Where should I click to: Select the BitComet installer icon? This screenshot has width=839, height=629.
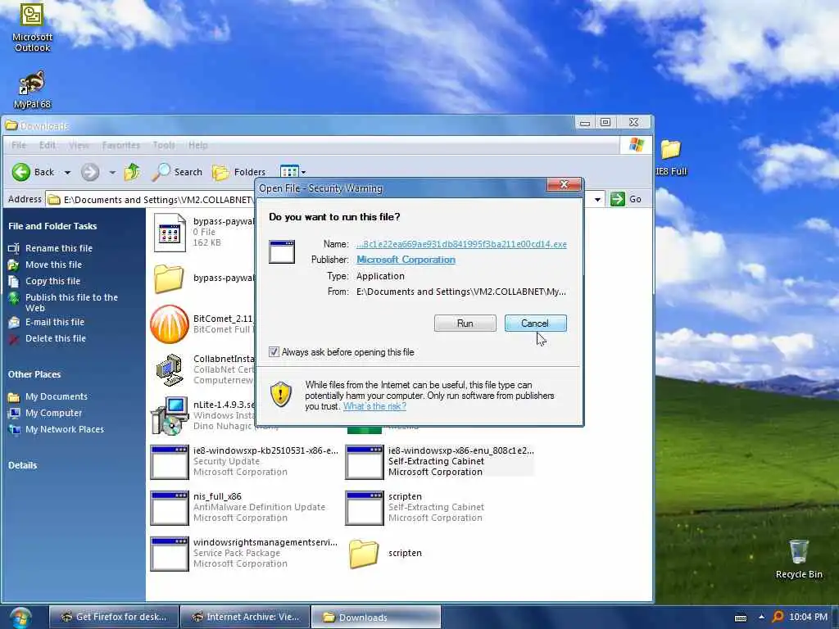(x=170, y=324)
